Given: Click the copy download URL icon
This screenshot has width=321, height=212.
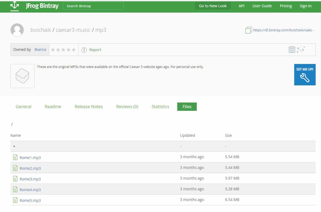Looking at the screenshot, I should 248,30.
